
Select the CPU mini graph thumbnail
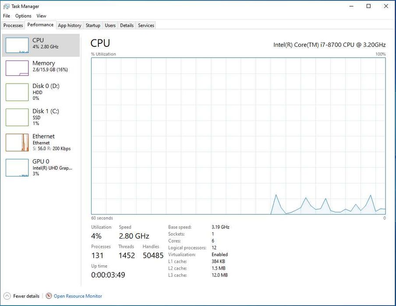click(17, 45)
